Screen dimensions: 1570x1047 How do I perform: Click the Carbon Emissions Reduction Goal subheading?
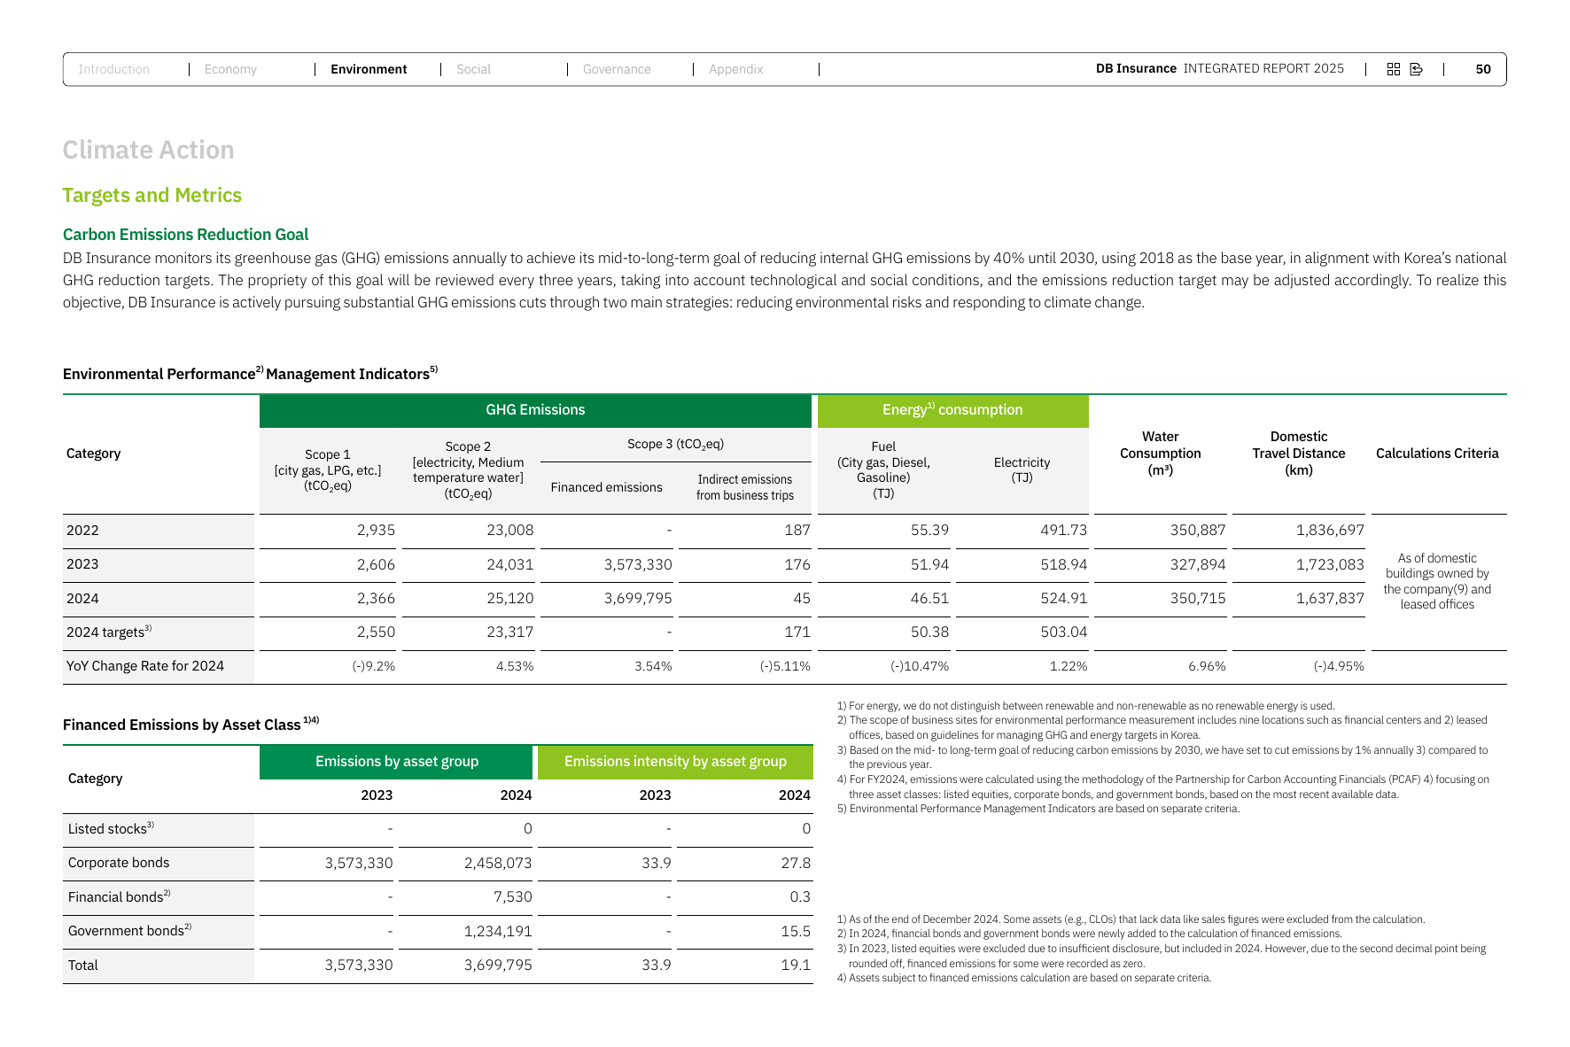tap(185, 235)
